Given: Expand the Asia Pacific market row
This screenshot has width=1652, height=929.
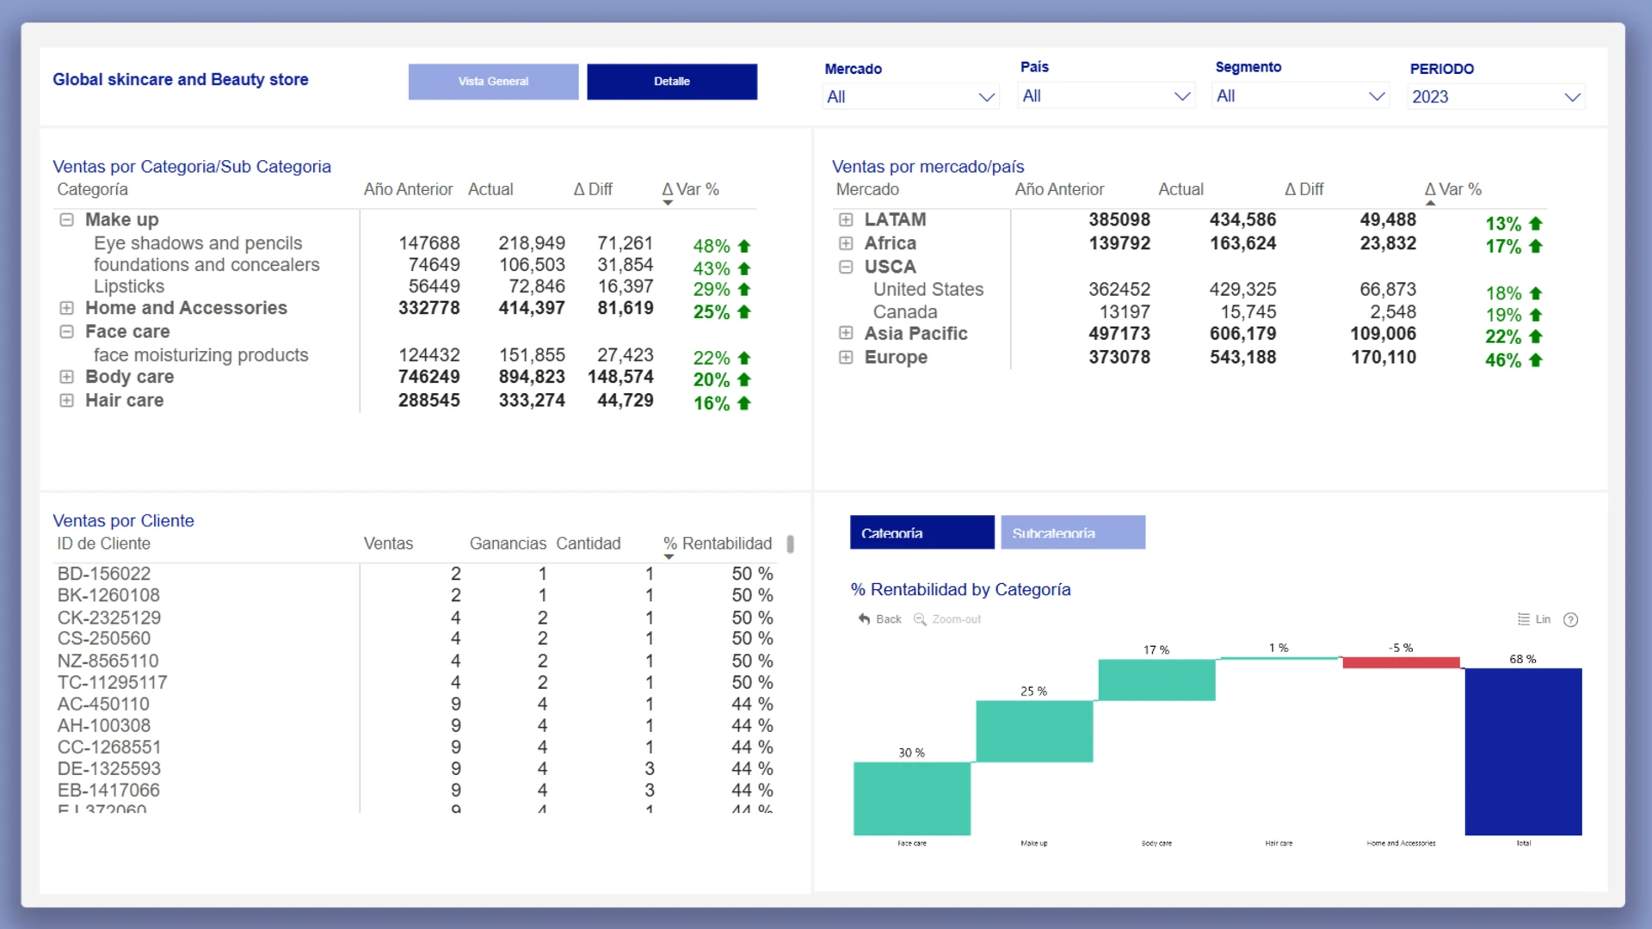Looking at the screenshot, I should click(846, 334).
